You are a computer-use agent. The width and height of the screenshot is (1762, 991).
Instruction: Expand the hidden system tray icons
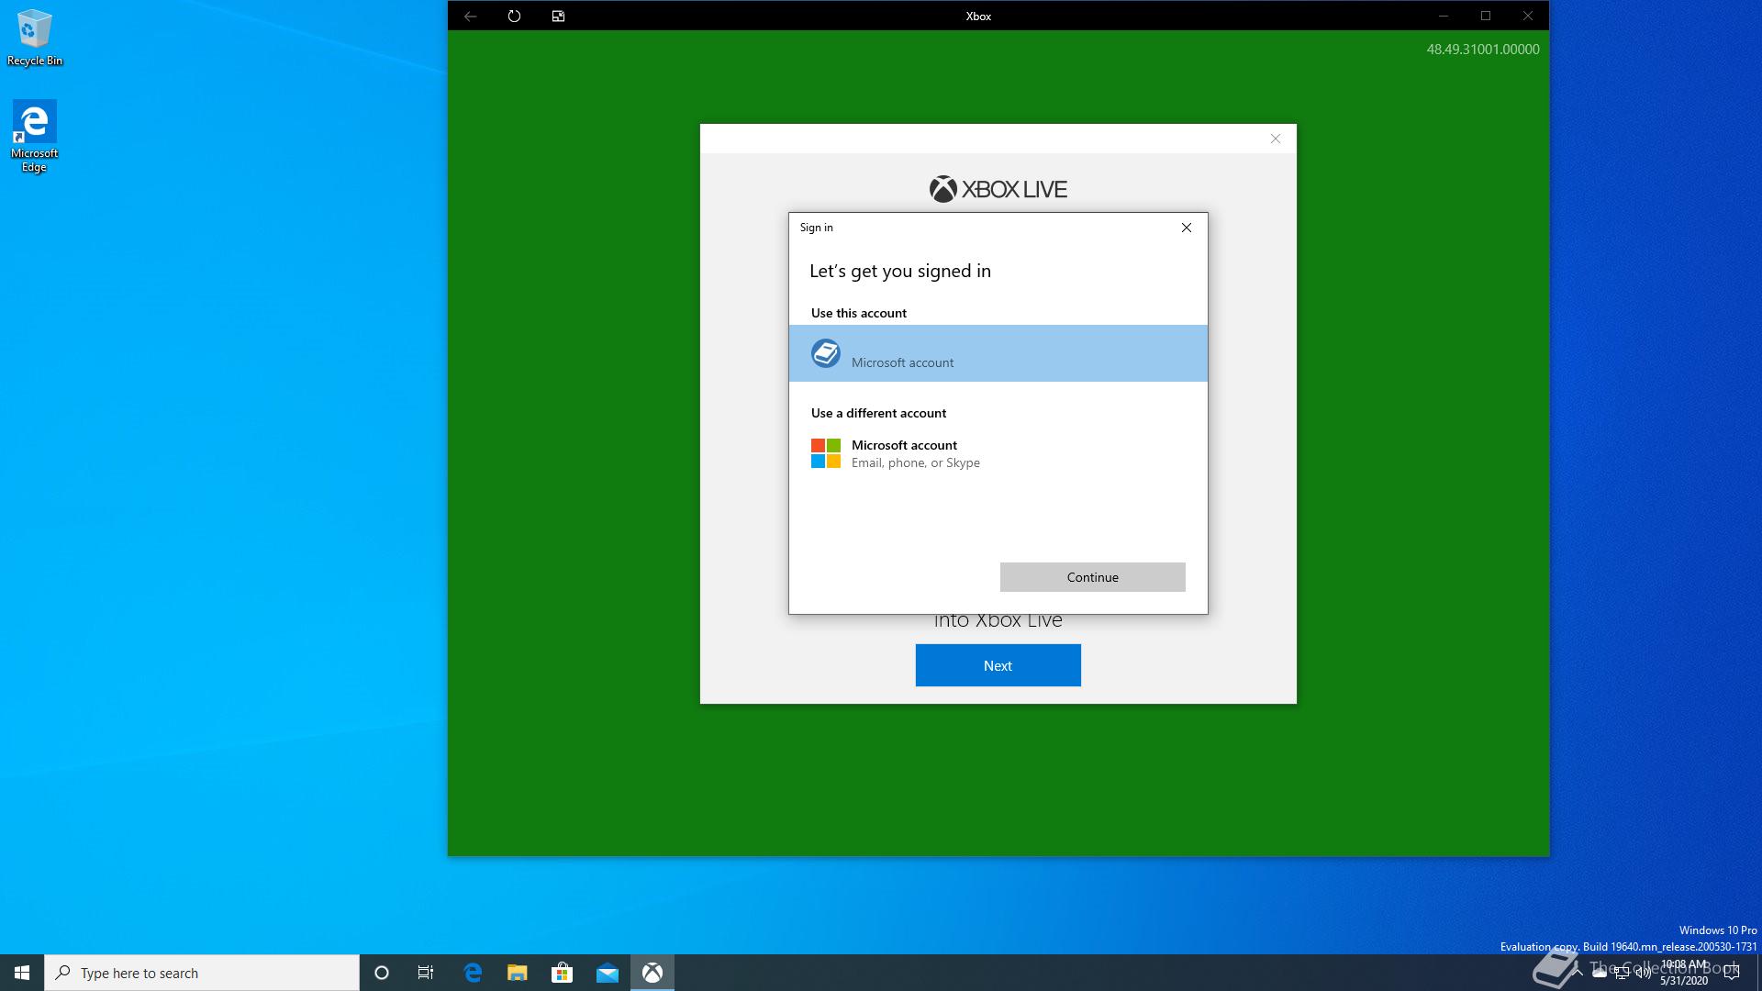point(1577,973)
